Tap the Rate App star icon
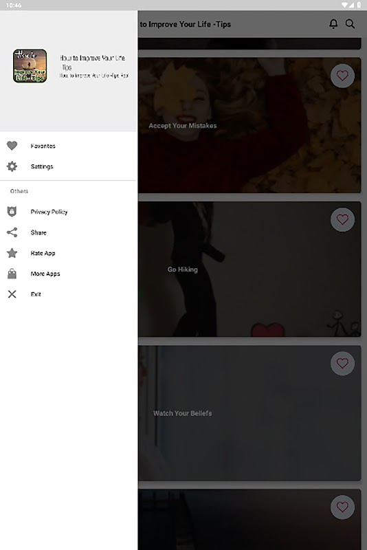This screenshot has width=367, height=550. [12, 253]
